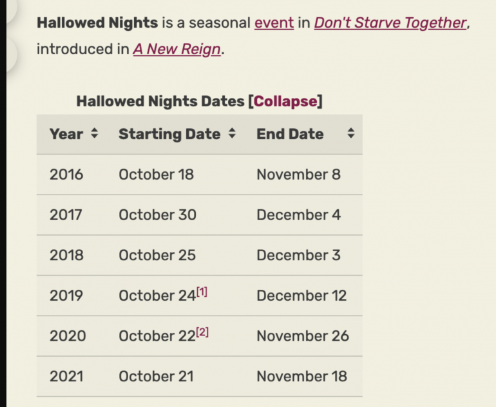Screen dimensions: 496x407
Task: Click the Starting Date sort arrows
Action: [x=232, y=134]
